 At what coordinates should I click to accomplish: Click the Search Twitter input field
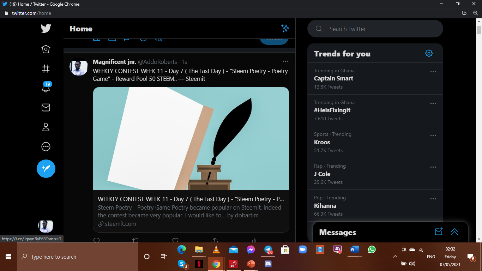(x=375, y=29)
